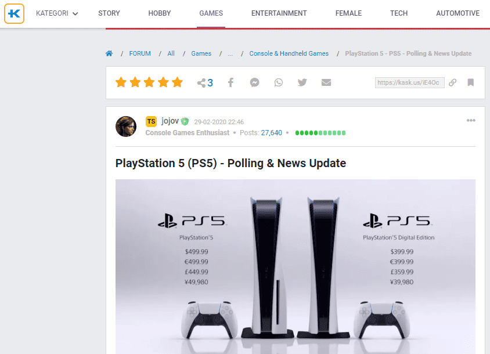Toggle the bookmark icon for thread
The image size is (490, 354).
click(471, 82)
